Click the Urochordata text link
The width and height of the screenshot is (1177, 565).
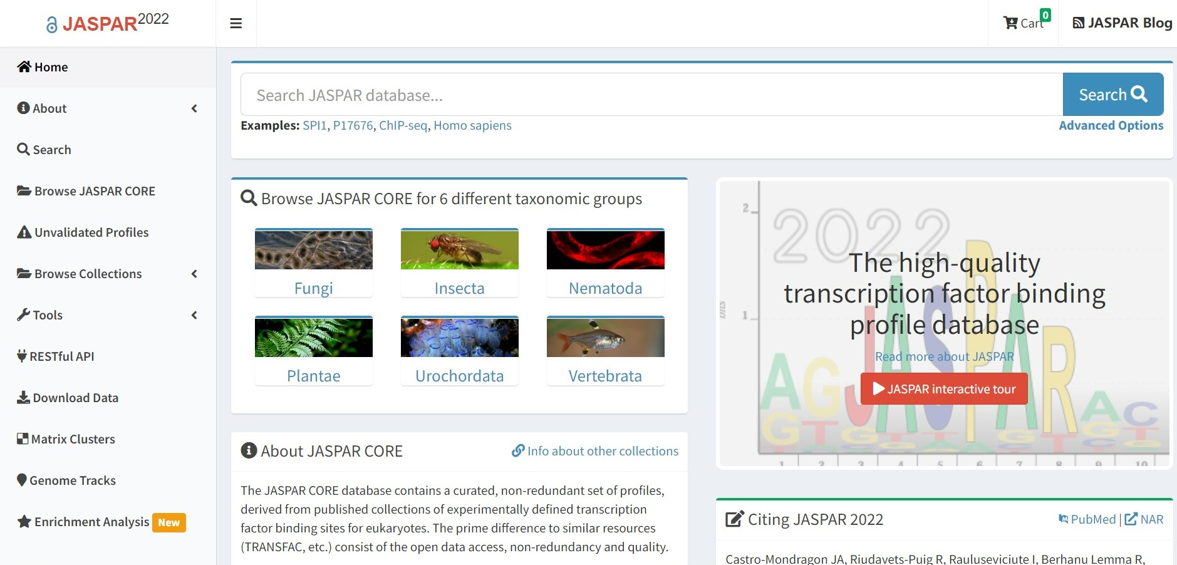[x=460, y=376]
